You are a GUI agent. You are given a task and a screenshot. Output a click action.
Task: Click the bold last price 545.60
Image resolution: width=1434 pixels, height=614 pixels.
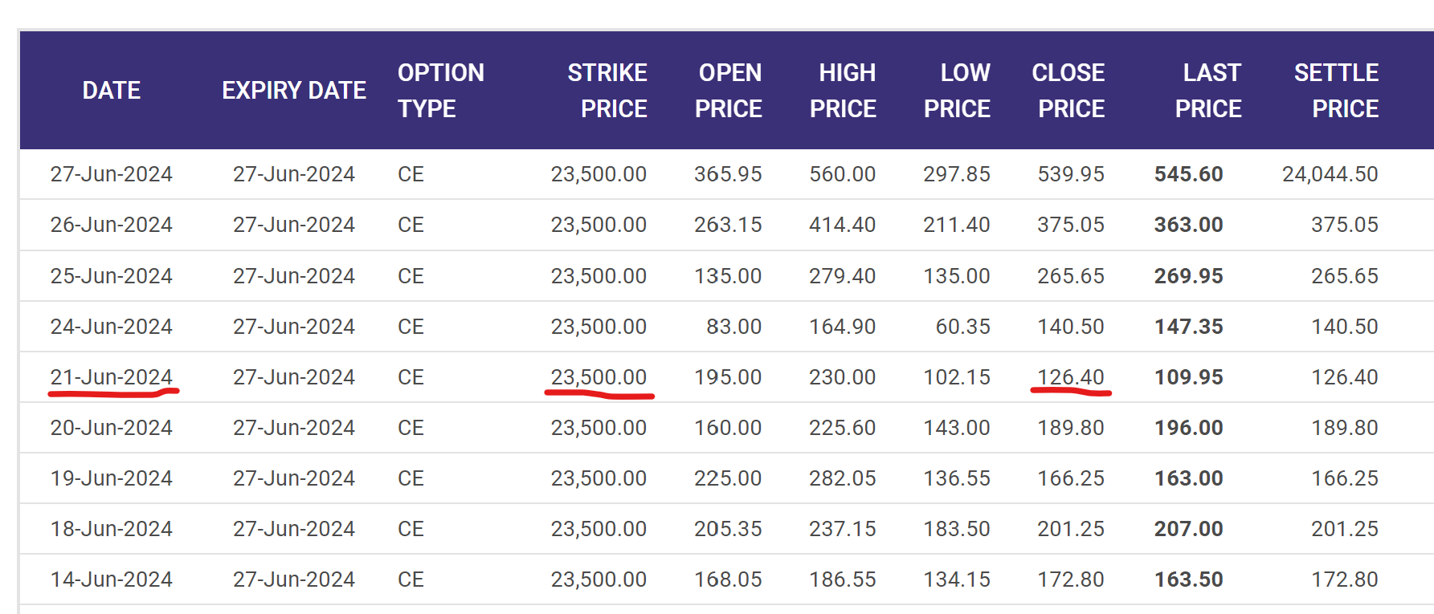pyautogui.click(x=1188, y=174)
